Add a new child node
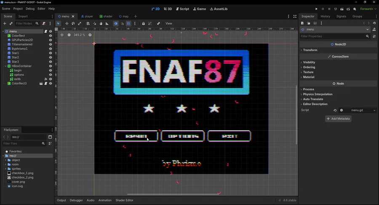This screenshot has height=205, width=379. (x=5, y=24)
